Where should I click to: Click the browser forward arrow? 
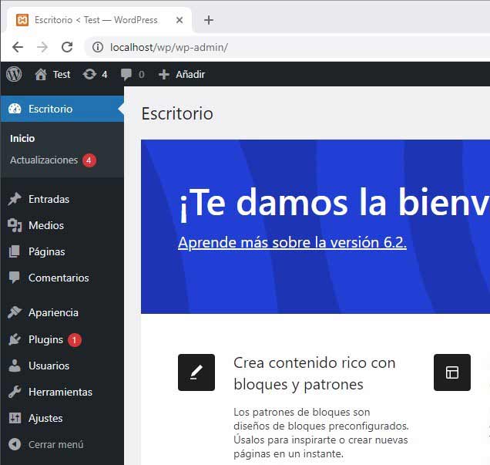tap(42, 47)
